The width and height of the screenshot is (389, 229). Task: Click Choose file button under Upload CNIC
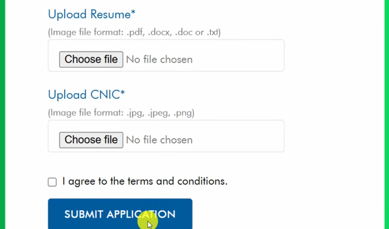pos(91,140)
